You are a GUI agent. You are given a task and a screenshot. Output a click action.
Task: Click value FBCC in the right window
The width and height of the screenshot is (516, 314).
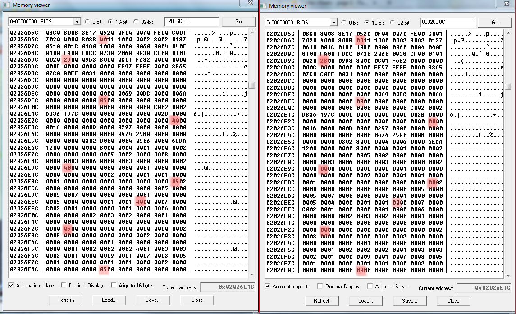(x=345, y=54)
